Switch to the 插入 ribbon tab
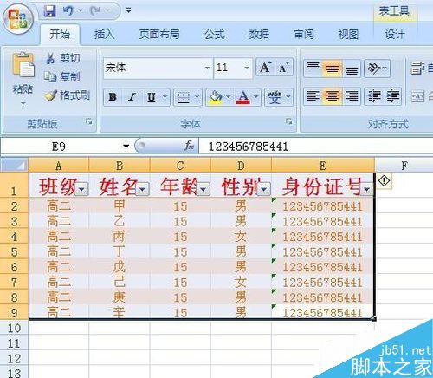The width and height of the screenshot is (433, 378). coord(104,35)
